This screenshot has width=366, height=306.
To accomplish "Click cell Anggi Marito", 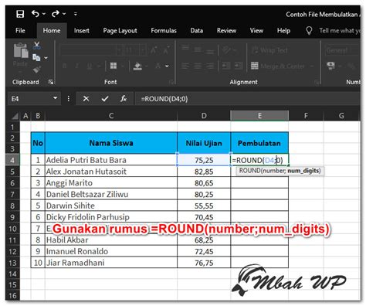I will (111, 183).
